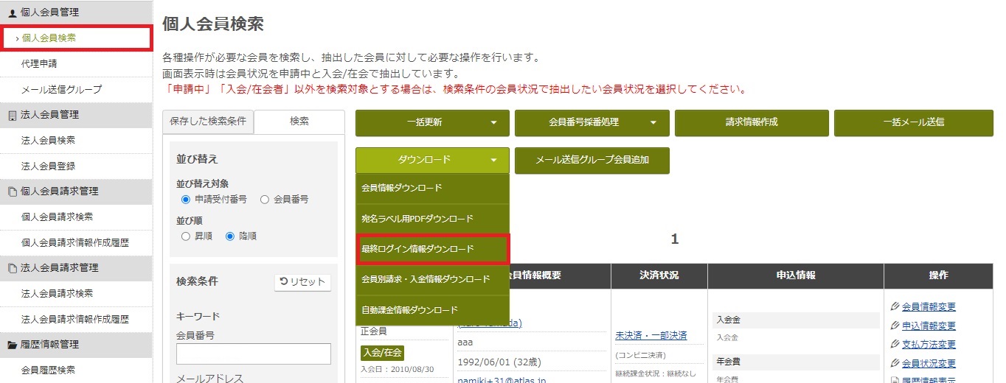Click メール送信グループ会員追加 button
This screenshot has height=383, width=1006.
(x=592, y=160)
